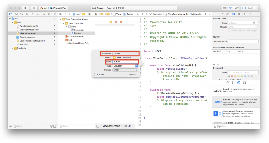
Task: Open the Issue navigator
Action: [33, 14]
